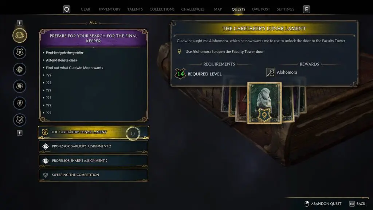Click the Alohomora reward spell icon
373x210 pixels.
(271, 73)
